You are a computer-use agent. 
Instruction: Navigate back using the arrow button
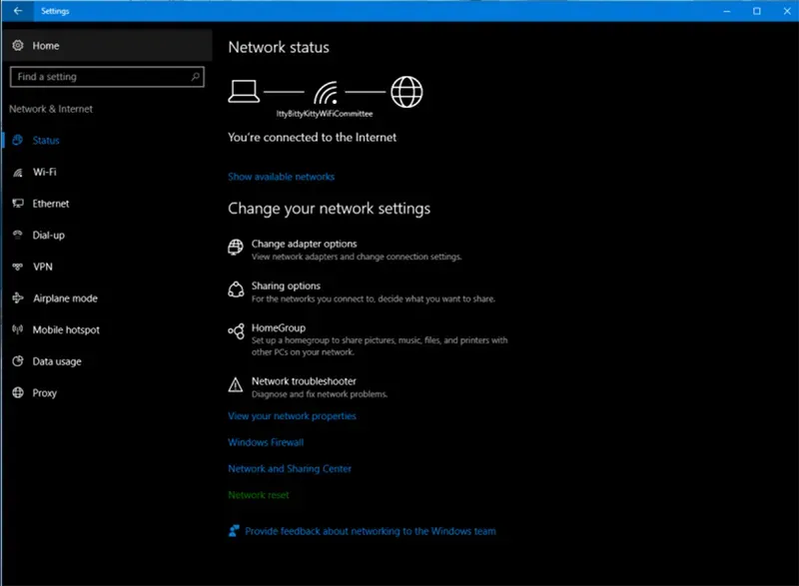[x=15, y=11]
